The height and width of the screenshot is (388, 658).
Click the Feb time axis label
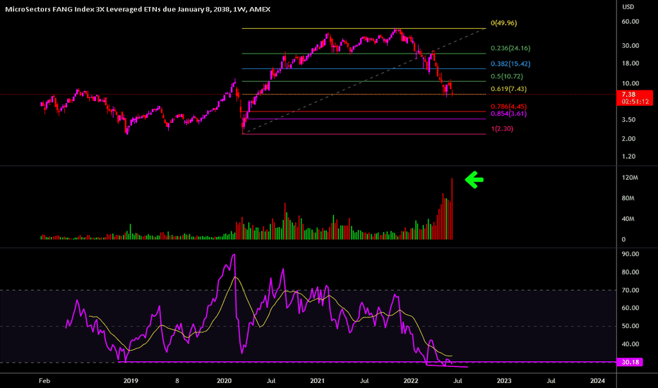pos(44,381)
